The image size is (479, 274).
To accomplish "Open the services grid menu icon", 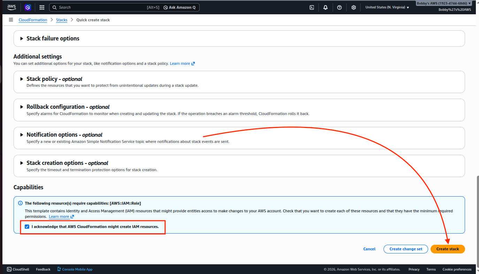I will (x=42, y=7).
